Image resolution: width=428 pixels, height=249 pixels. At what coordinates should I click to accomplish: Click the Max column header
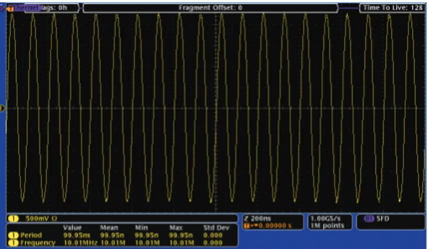(176, 227)
